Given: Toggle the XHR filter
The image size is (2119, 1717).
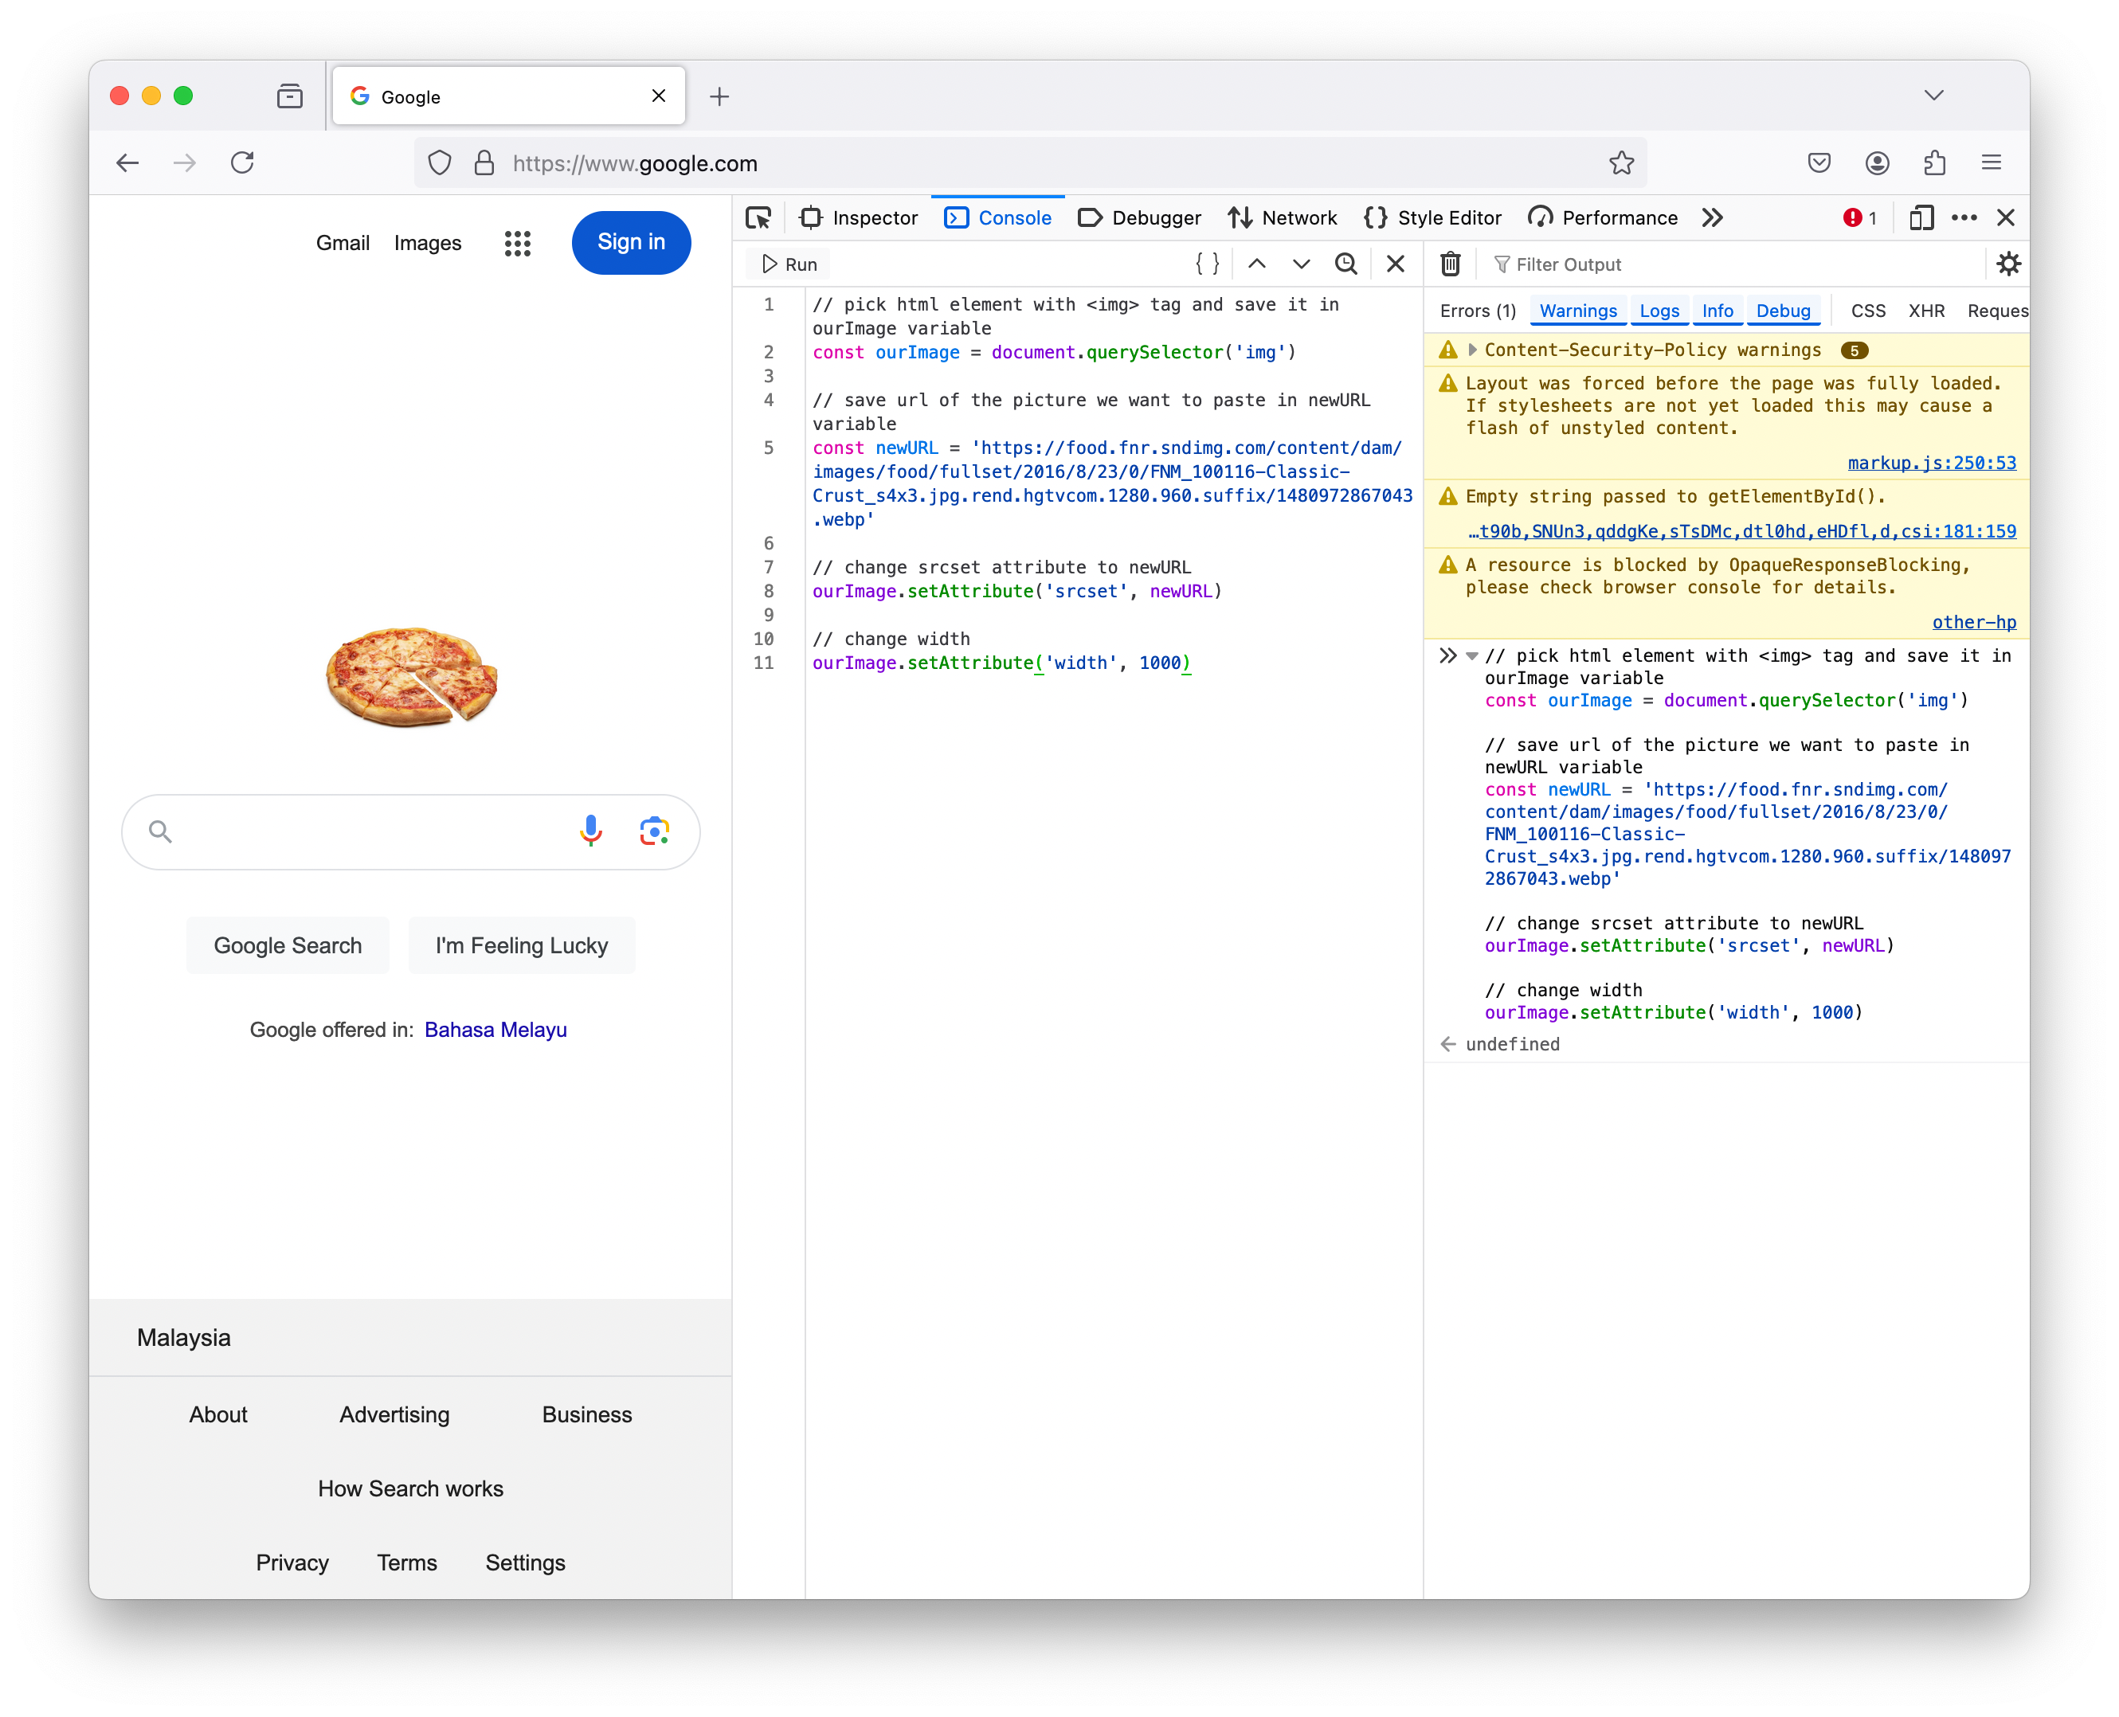Looking at the screenshot, I should (1927, 311).
